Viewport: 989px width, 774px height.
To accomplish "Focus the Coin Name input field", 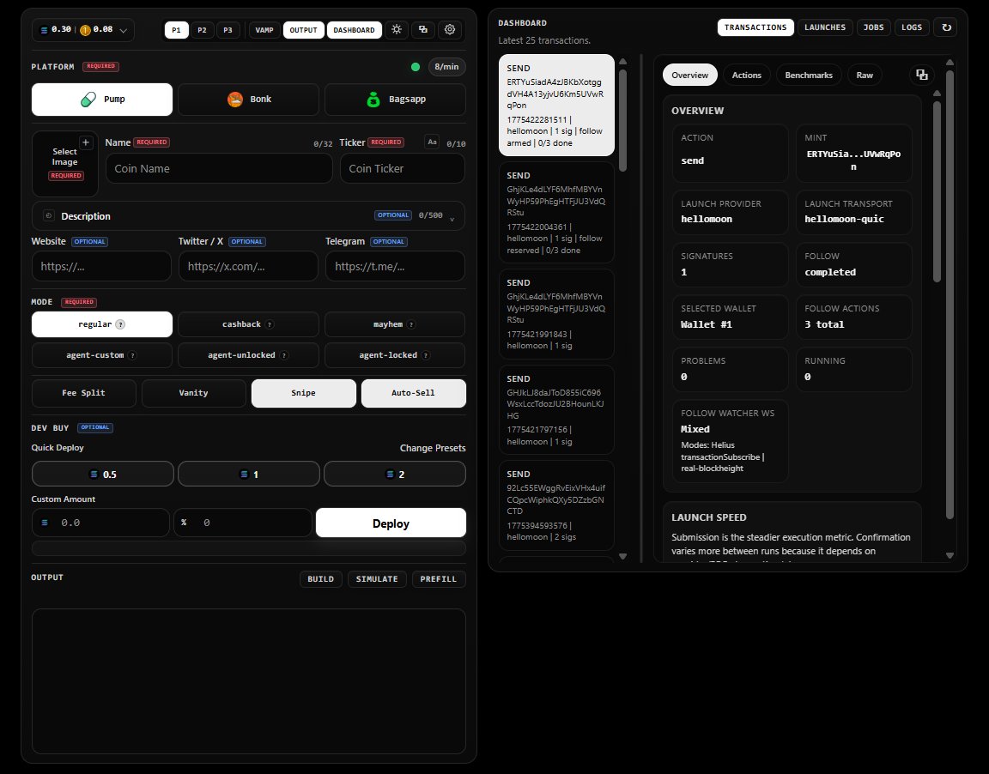I will click(220, 168).
